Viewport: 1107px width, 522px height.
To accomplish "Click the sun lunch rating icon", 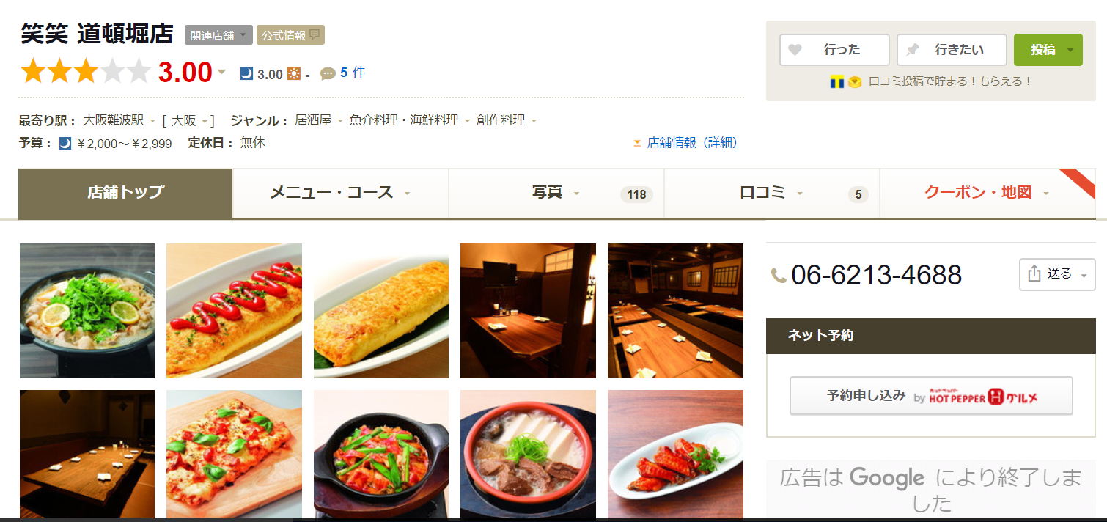I will pyautogui.click(x=294, y=73).
